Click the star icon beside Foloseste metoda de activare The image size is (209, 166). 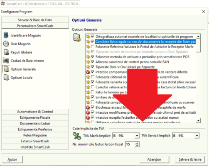click(x=88, y=57)
